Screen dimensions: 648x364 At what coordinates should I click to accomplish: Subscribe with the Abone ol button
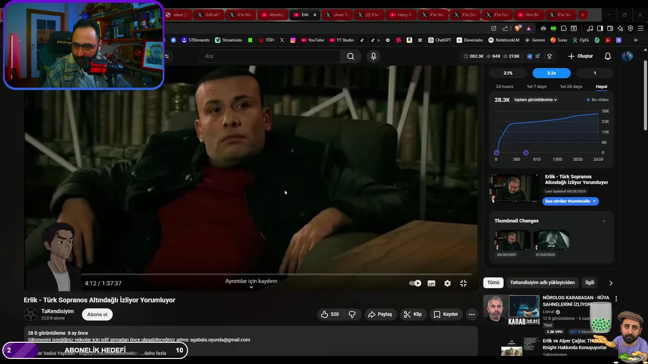tap(97, 314)
